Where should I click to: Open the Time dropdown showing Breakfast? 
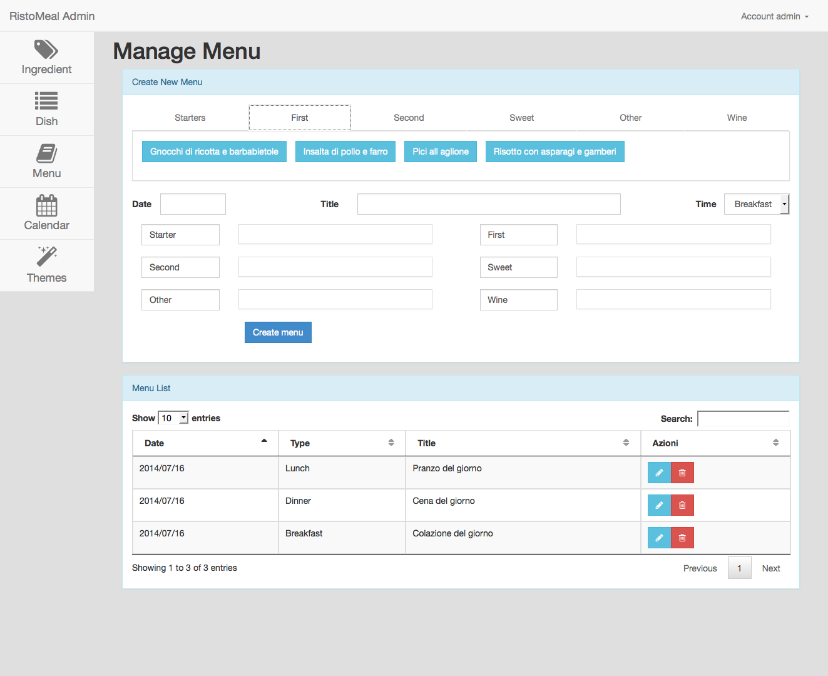[756, 203]
